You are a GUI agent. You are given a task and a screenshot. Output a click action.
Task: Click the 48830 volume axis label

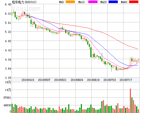click(7, 105)
